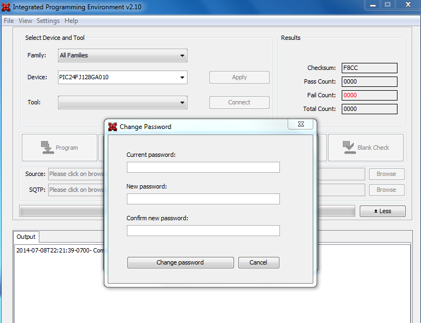This screenshot has width=421, height=323.
Task: Click Cancel in Change Password dialog
Action: point(259,262)
